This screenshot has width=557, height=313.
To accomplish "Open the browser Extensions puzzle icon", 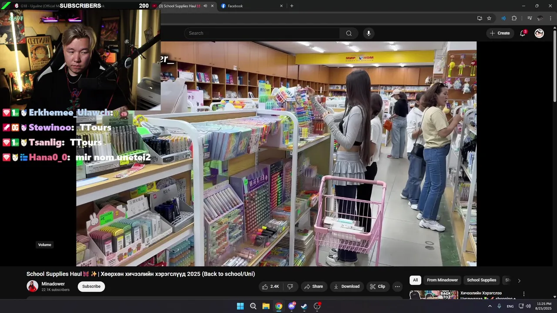I will tap(514, 18).
